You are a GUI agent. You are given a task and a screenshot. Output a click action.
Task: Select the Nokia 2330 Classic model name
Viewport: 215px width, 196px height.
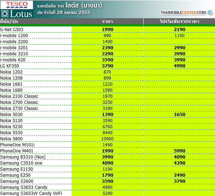click(x=19, y=96)
